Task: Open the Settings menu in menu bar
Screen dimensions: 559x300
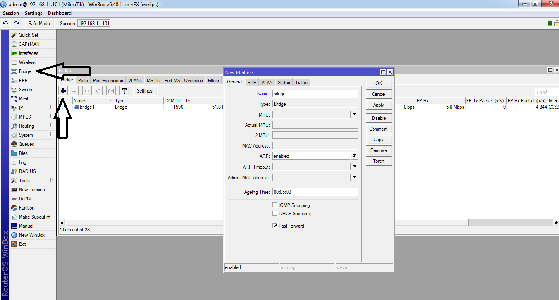Action: (x=33, y=13)
